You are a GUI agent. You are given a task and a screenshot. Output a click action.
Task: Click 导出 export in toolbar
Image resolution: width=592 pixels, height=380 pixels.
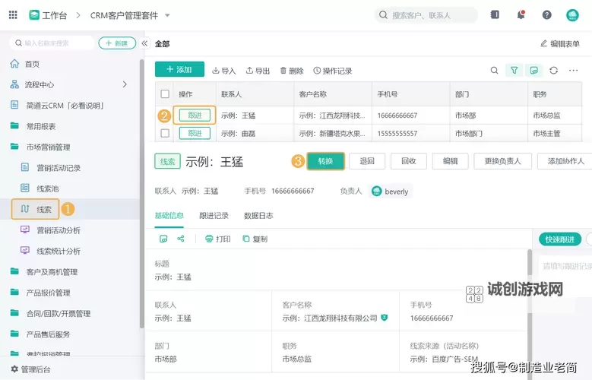click(x=258, y=71)
